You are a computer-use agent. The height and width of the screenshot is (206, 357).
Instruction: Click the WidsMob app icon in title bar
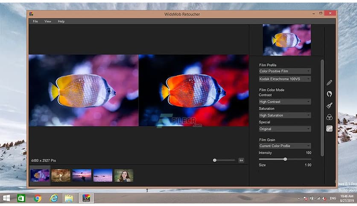coord(32,14)
